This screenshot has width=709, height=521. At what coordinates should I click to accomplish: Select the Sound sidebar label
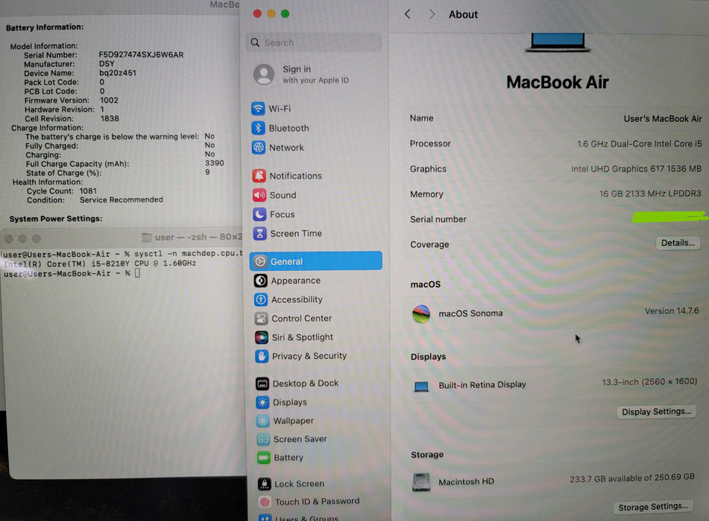[283, 195]
